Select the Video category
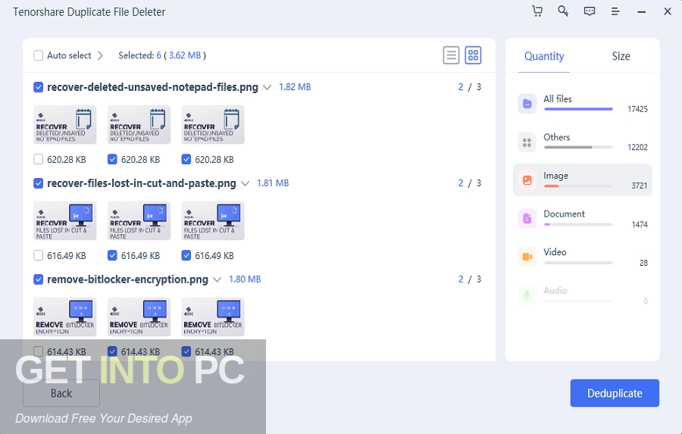Screen dimensions: 682x434 pyautogui.click(x=583, y=257)
